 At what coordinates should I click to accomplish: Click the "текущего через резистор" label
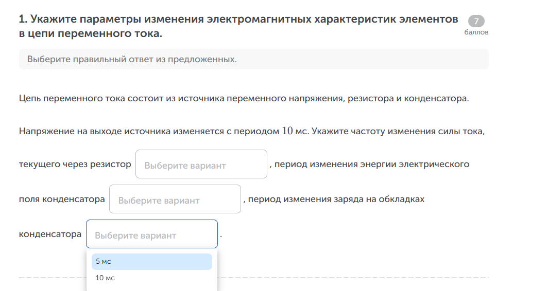[75, 165]
